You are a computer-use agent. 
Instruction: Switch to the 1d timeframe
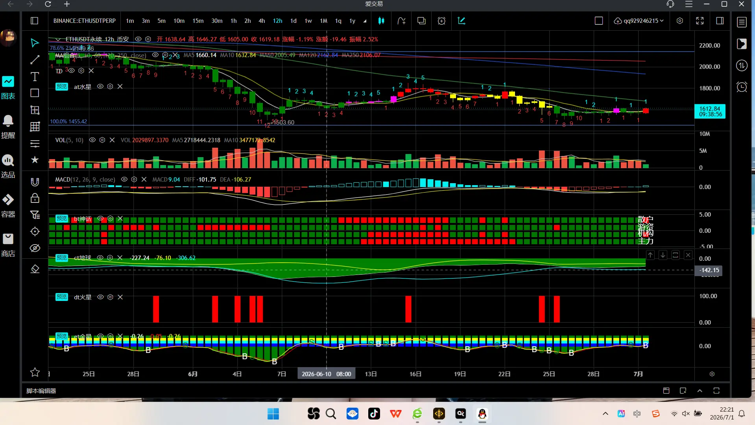(293, 21)
